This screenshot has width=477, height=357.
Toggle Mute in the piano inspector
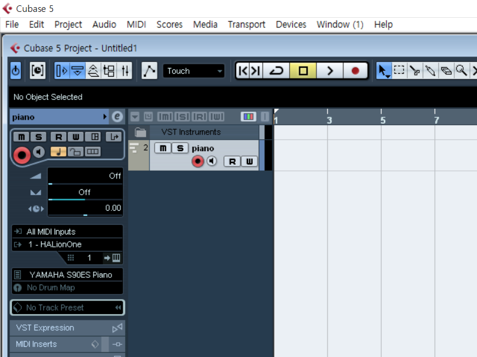21,137
